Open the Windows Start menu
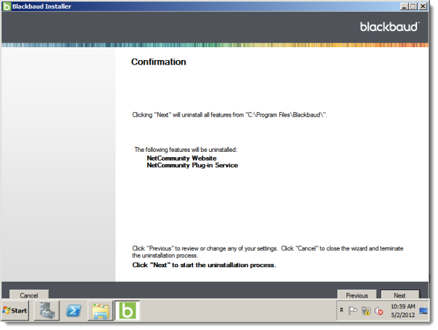The height and width of the screenshot is (330, 438). 15,310
